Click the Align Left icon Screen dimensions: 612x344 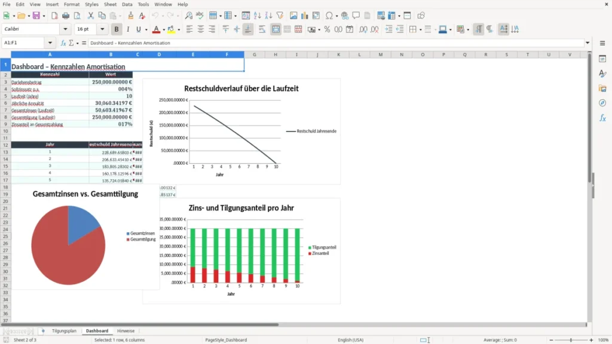[189, 29]
